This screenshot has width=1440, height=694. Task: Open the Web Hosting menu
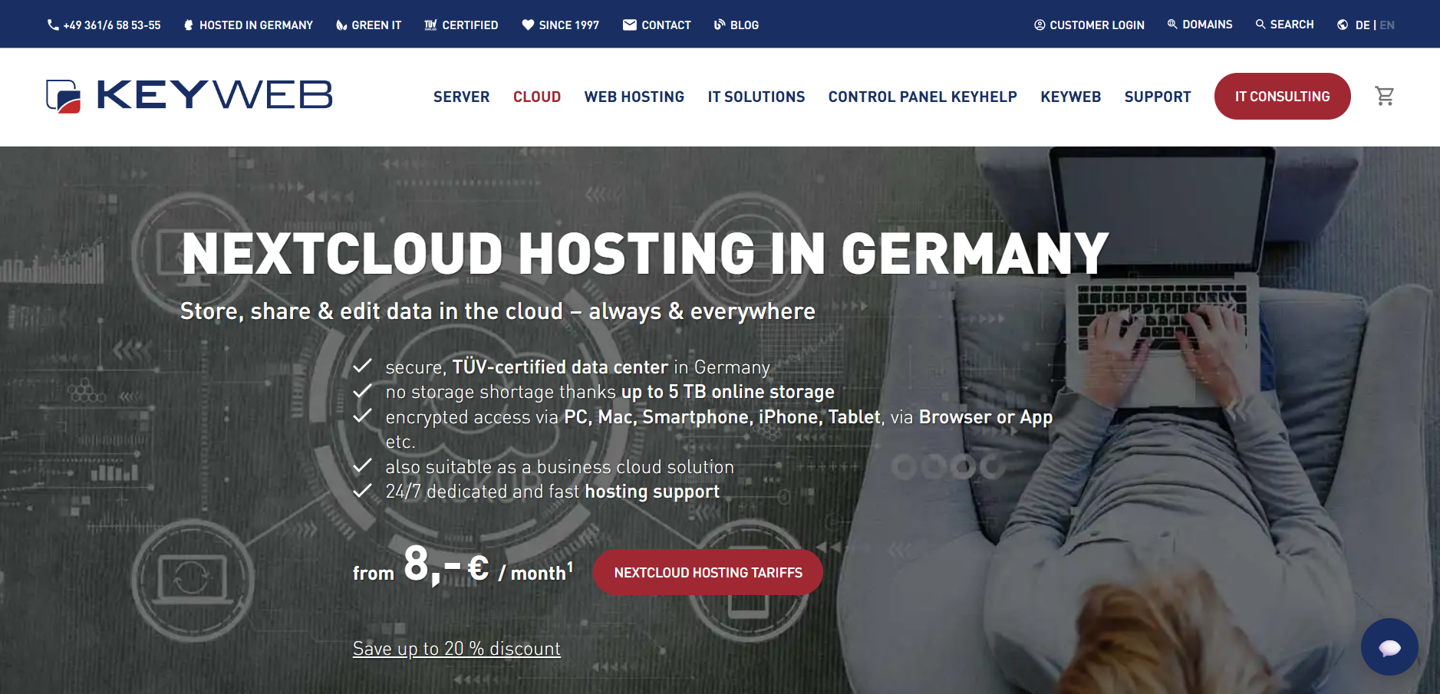[634, 97]
